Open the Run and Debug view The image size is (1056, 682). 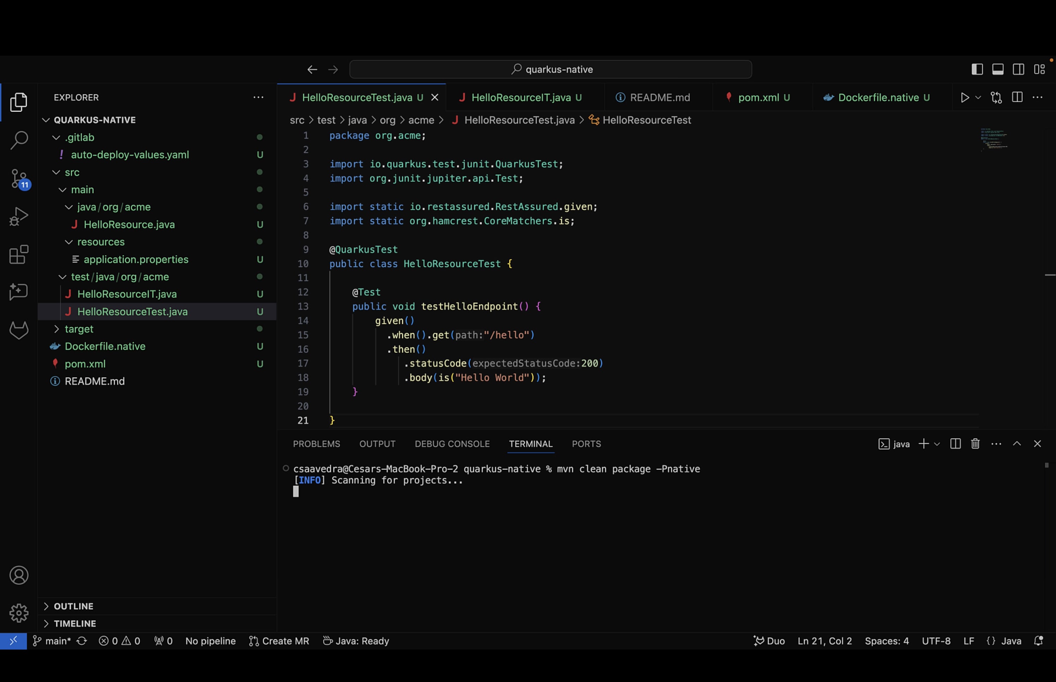click(19, 217)
